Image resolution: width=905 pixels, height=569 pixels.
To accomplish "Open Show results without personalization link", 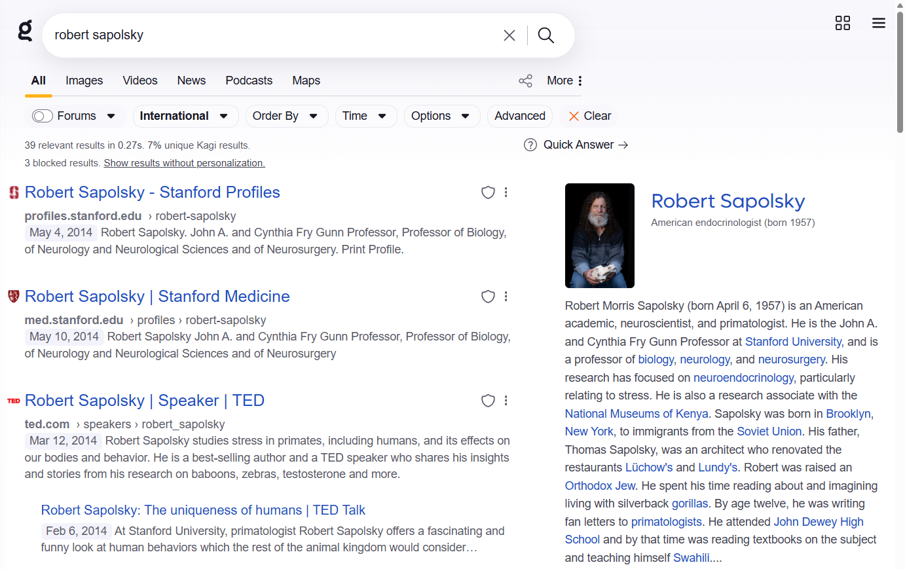I will pos(184,163).
